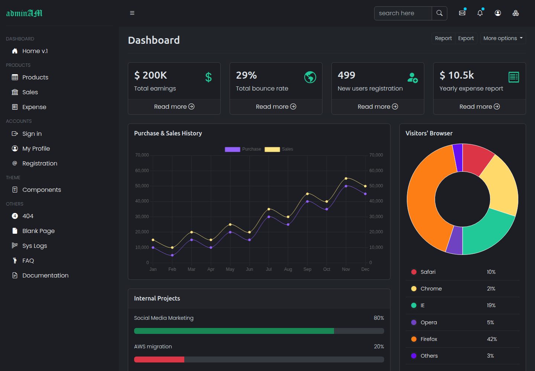
Task: Click the Report button
Action: 443,38
